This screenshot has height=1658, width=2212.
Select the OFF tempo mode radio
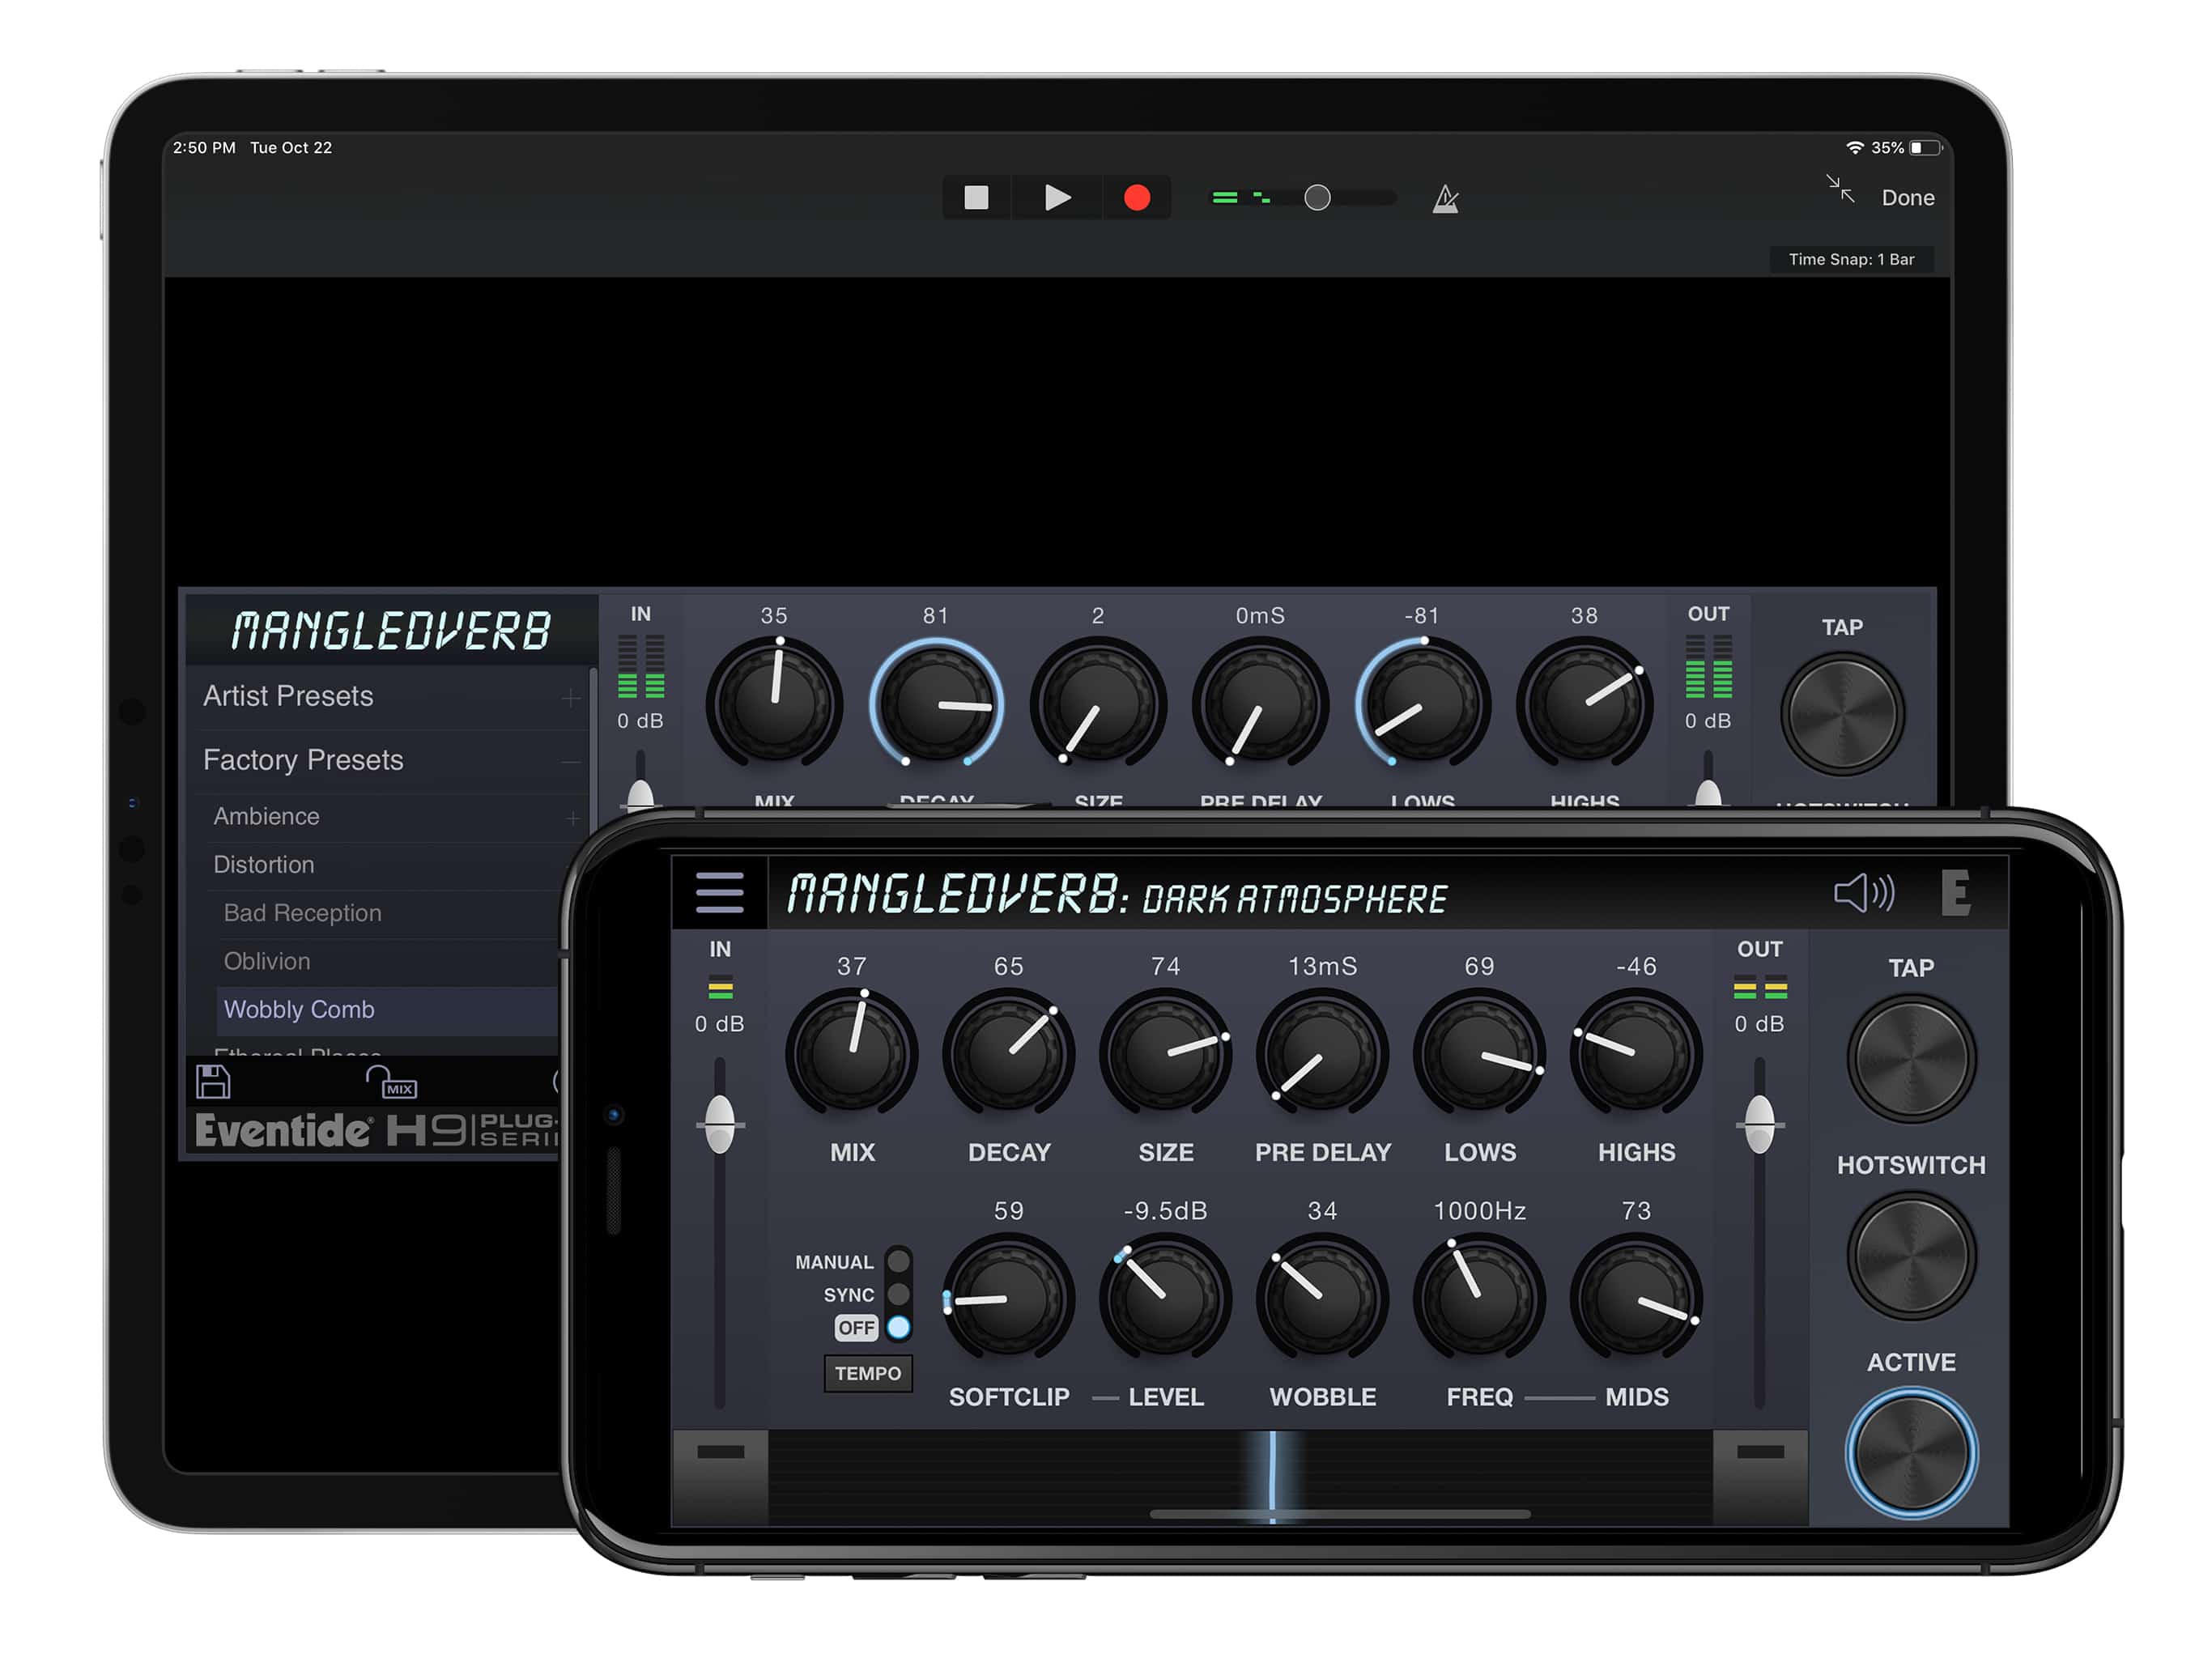click(x=899, y=1327)
